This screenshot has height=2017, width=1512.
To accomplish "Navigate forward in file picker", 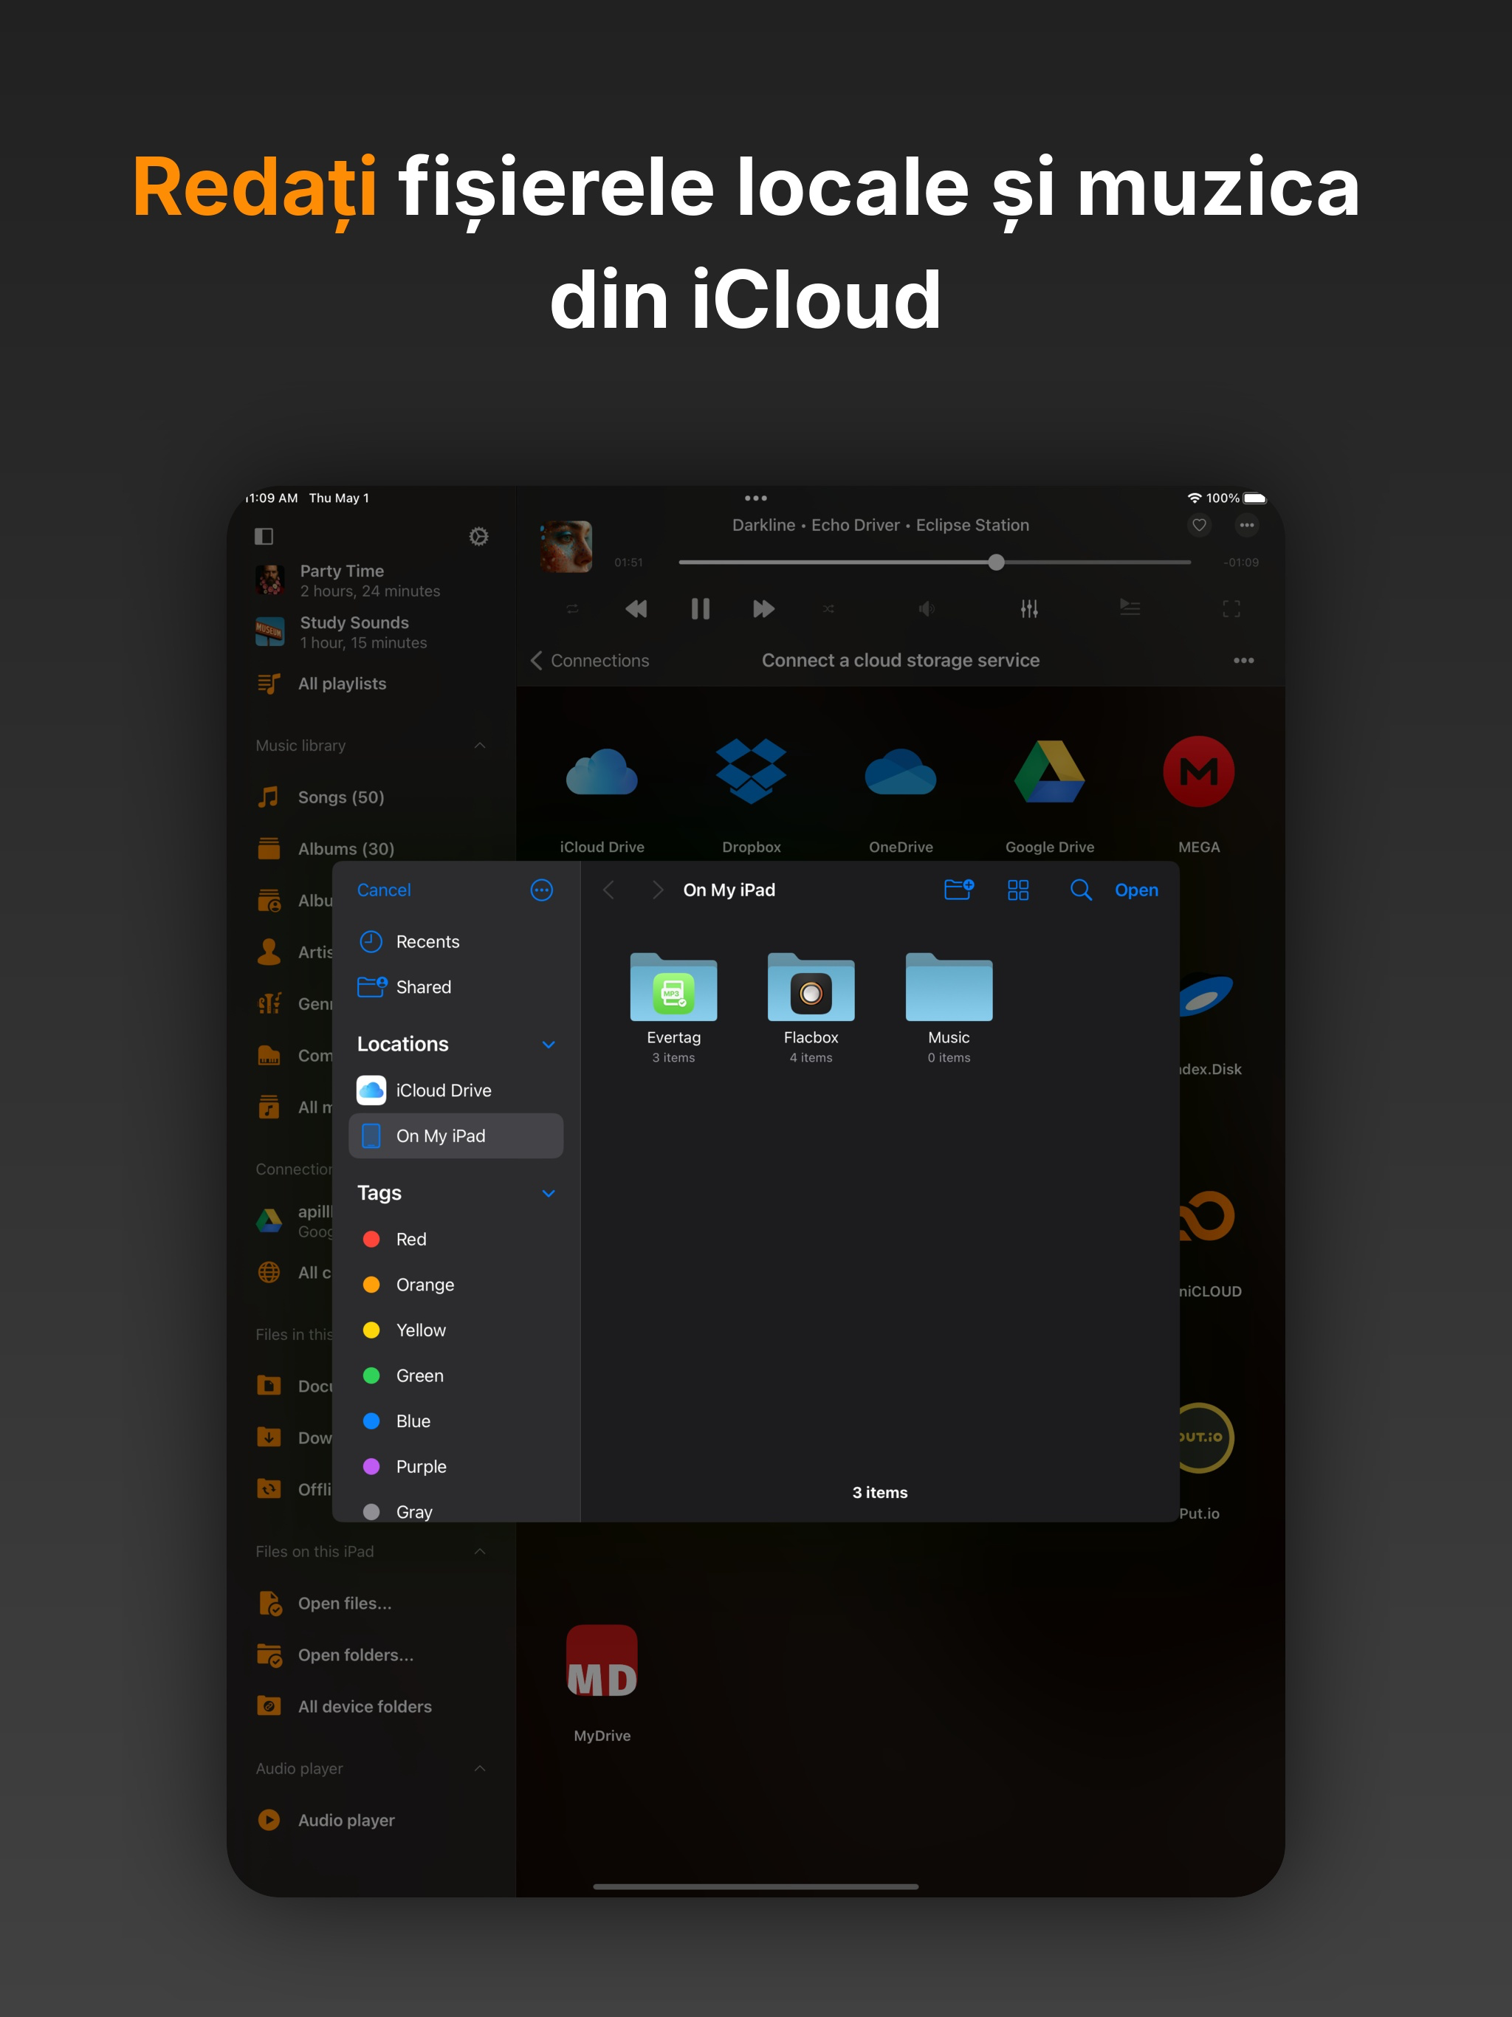I will click(658, 890).
